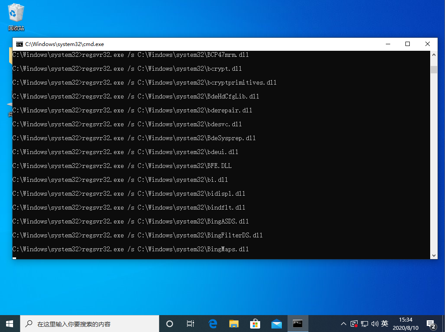The height and width of the screenshot is (332, 445).
Task: Open Microsoft Edge from the taskbar
Action: click(x=213, y=324)
